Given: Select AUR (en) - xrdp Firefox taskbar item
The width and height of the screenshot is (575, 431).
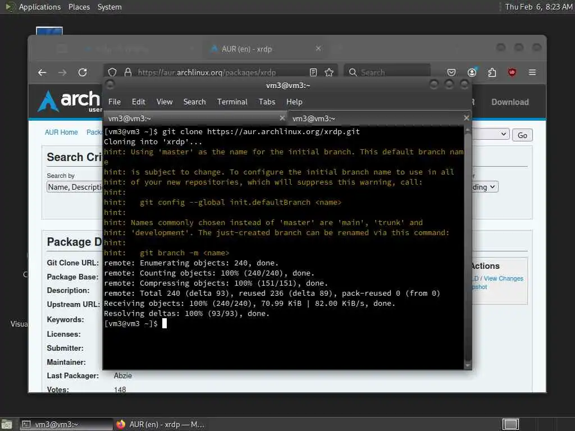Looking at the screenshot, I should tap(160, 424).
